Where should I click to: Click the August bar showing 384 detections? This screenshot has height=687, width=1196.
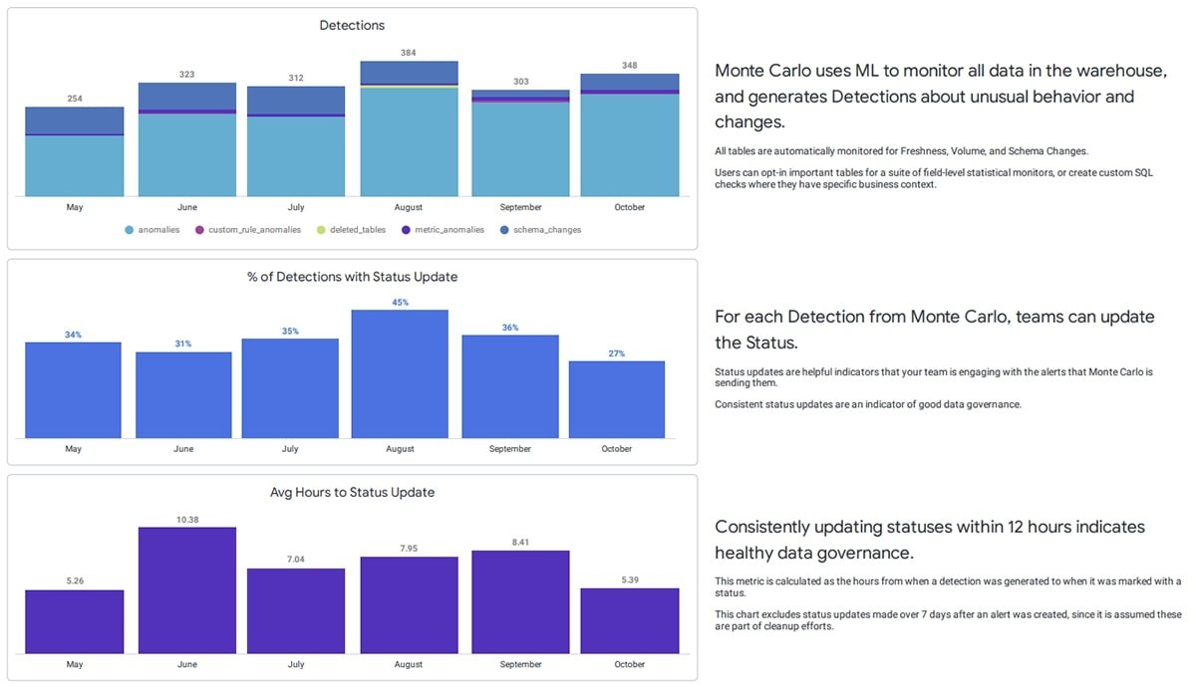[408, 129]
